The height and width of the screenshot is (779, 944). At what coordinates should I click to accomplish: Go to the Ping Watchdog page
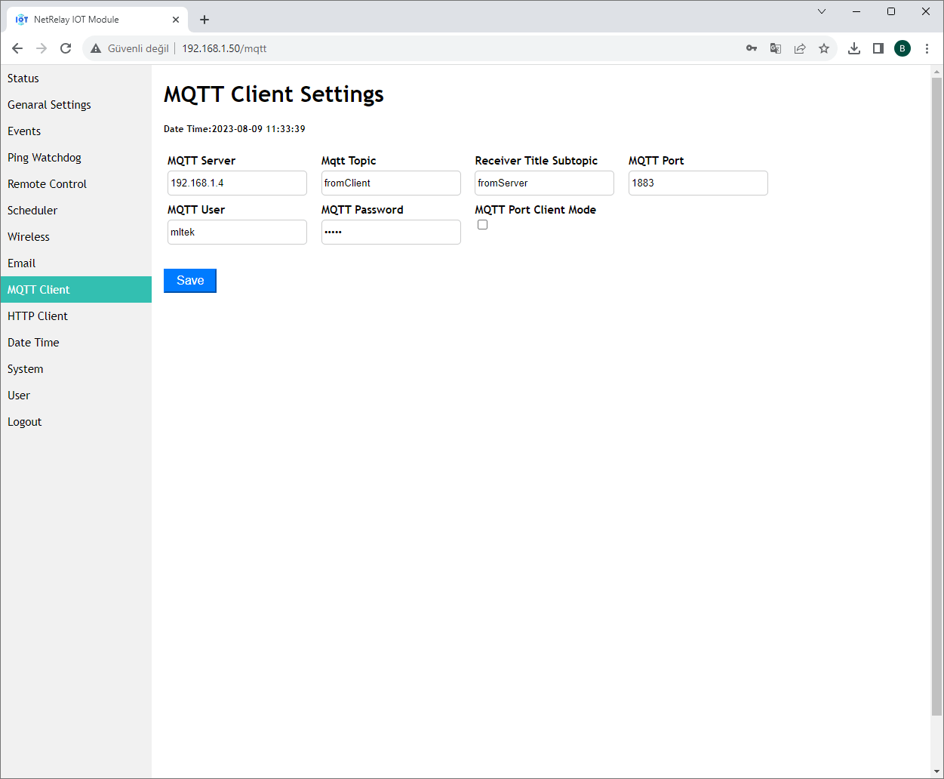(44, 157)
